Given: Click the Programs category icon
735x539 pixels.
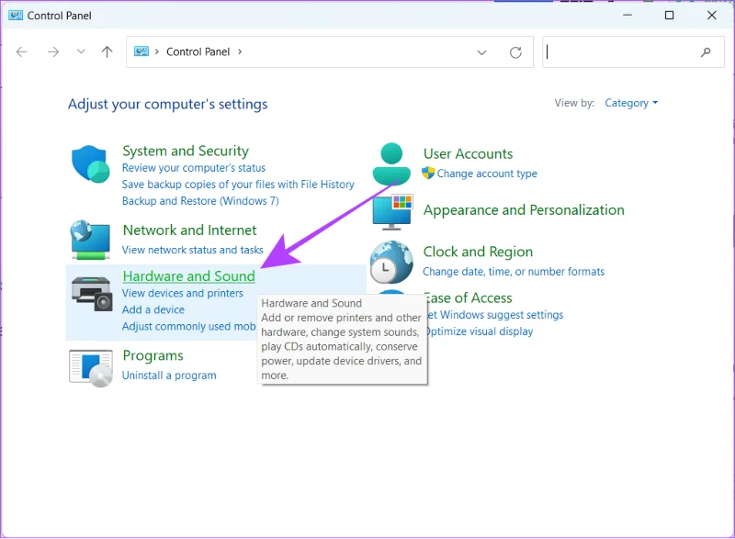Looking at the screenshot, I should (x=91, y=368).
